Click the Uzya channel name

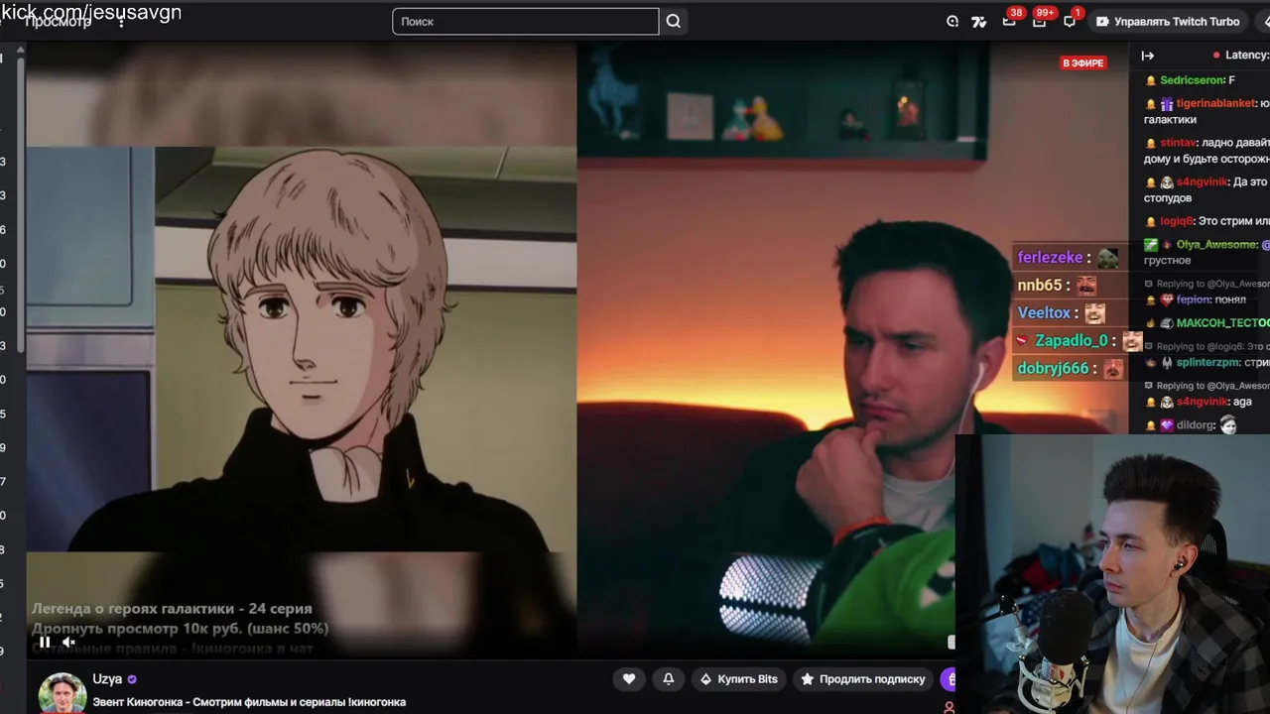tap(107, 679)
